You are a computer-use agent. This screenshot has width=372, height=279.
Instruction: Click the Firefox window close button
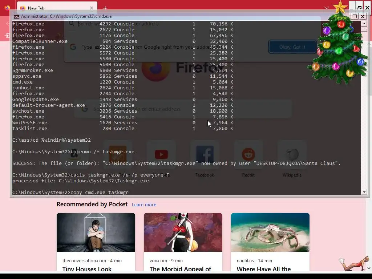click(x=368, y=8)
